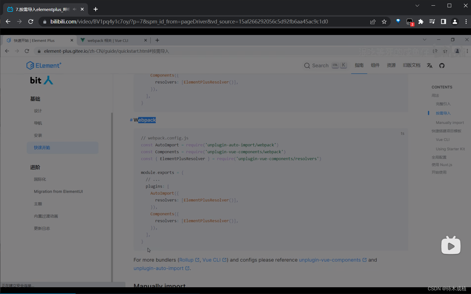Open the Chrome profile avatar
Viewport: 471px width, 294px height.
(455, 21)
